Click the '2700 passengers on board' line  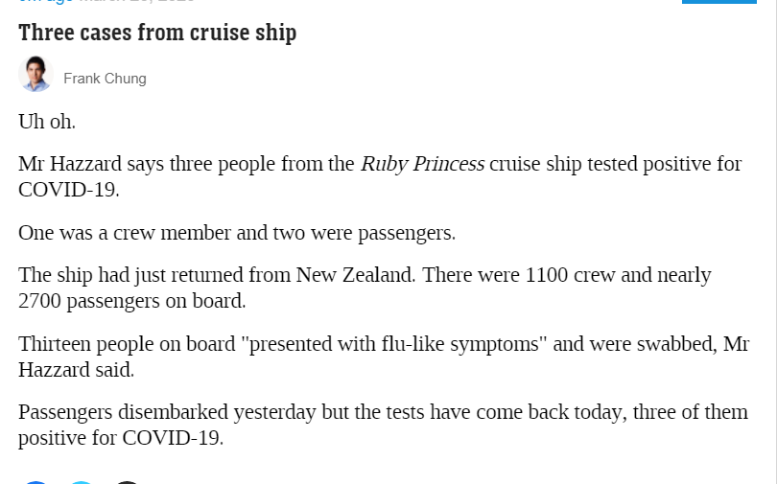[132, 301]
